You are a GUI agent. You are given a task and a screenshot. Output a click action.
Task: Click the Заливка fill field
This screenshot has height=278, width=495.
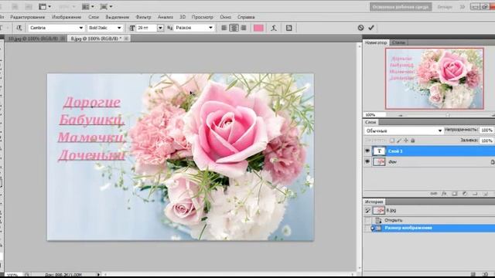coord(486,141)
